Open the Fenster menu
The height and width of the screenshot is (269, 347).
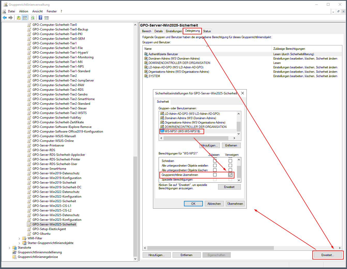click(x=52, y=11)
